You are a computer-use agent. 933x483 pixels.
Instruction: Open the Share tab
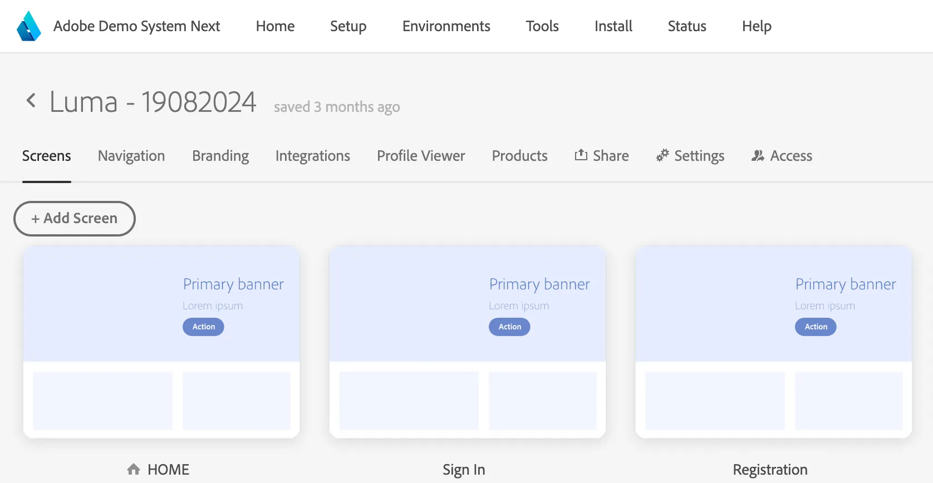pos(602,156)
